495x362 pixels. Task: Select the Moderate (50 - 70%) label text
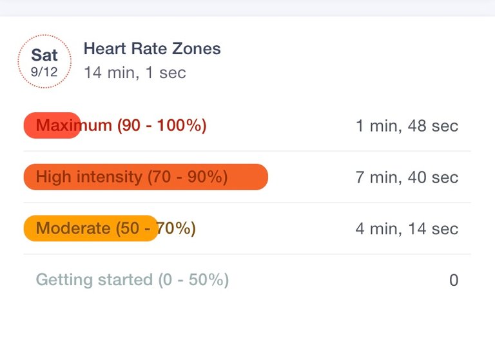pos(116,228)
